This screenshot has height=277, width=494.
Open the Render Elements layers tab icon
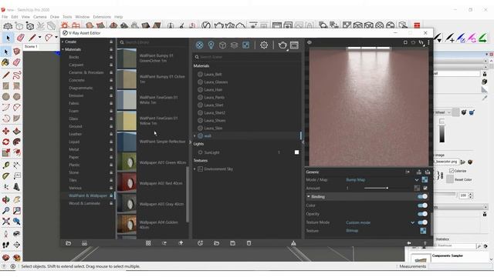click(234, 45)
